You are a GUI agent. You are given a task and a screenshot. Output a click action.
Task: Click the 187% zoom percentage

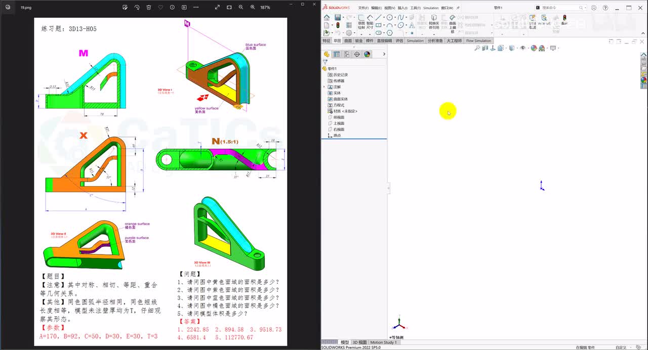[265, 8]
